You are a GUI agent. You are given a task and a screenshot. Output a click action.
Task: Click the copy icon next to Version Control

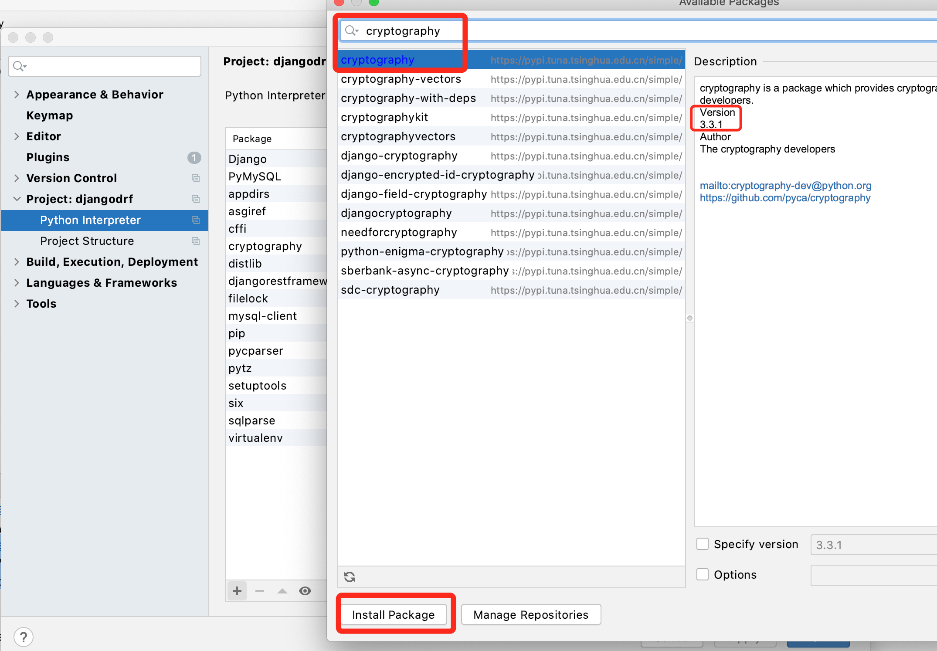(195, 178)
